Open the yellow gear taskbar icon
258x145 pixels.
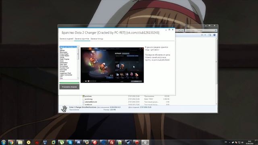pyautogui.click(x=29, y=142)
